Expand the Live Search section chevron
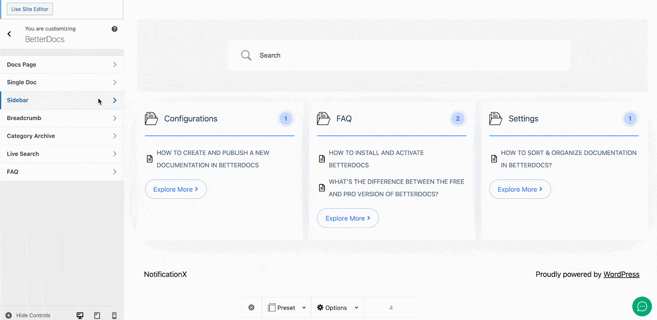The height and width of the screenshot is (320, 657). coord(115,154)
